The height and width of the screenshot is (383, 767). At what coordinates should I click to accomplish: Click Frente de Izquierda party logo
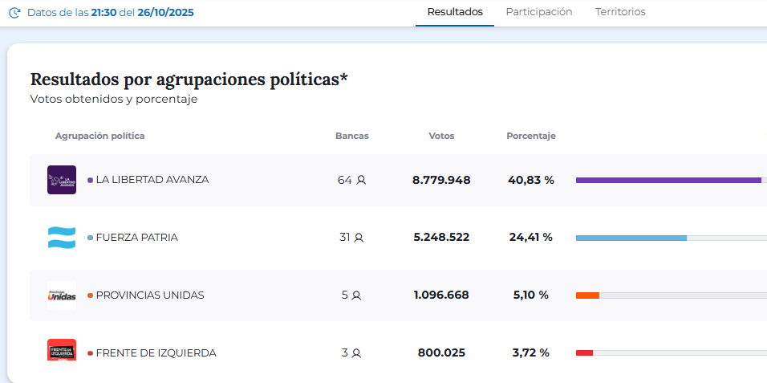click(62, 351)
